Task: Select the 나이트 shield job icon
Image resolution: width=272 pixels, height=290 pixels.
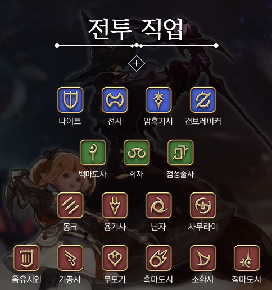Action: (x=70, y=100)
